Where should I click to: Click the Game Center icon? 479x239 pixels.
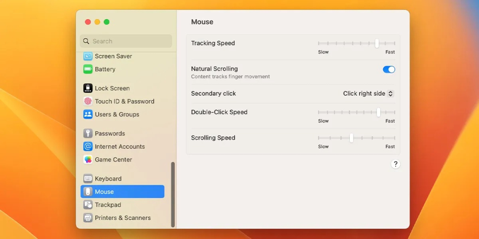(88, 160)
